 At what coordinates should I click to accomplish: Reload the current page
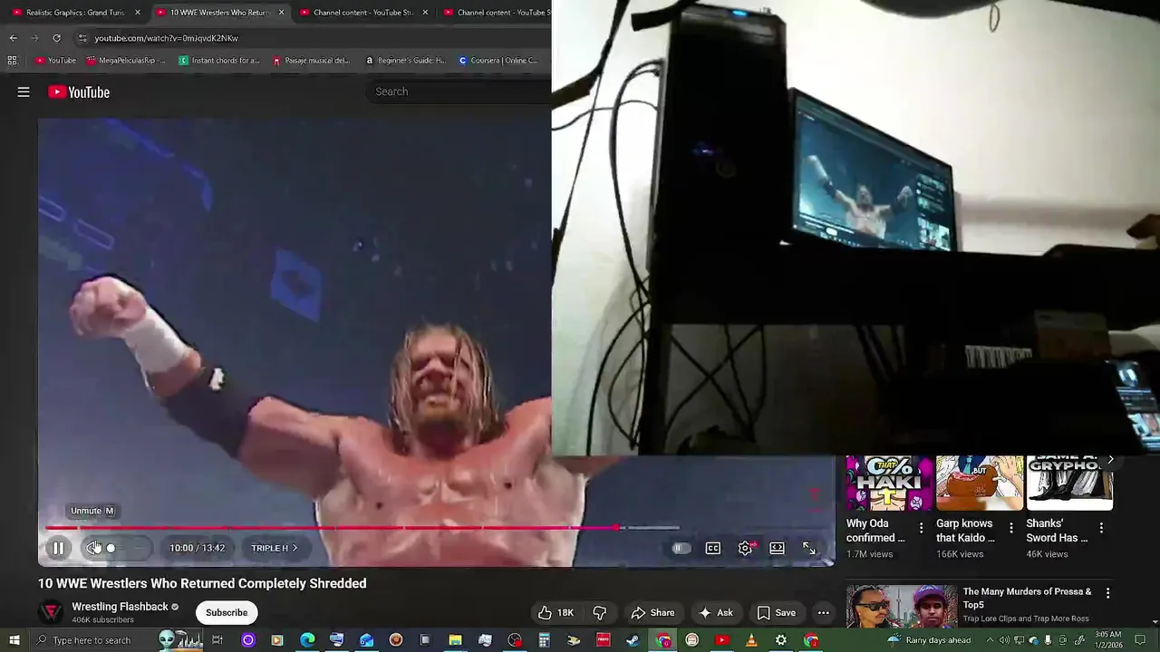pos(56,38)
